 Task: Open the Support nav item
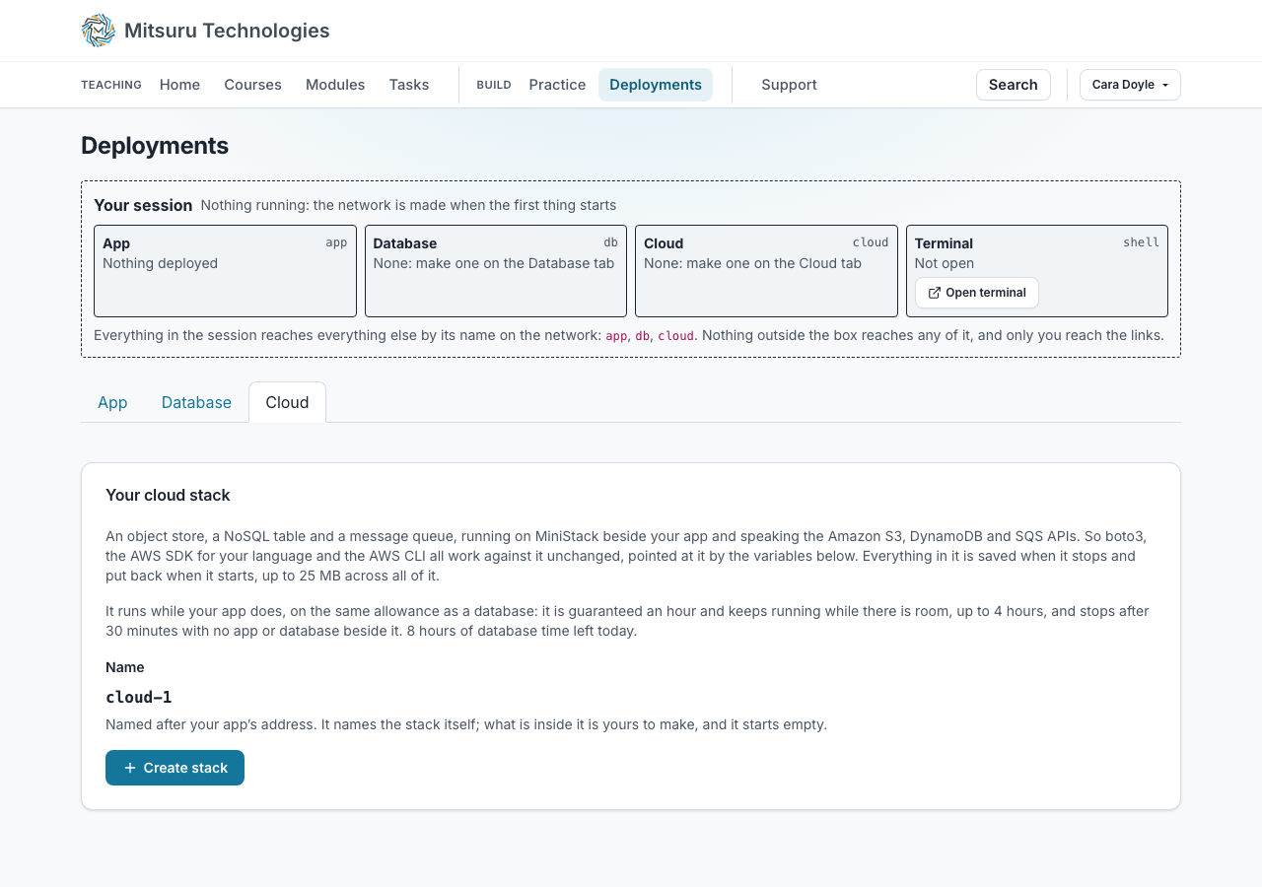[789, 85]
